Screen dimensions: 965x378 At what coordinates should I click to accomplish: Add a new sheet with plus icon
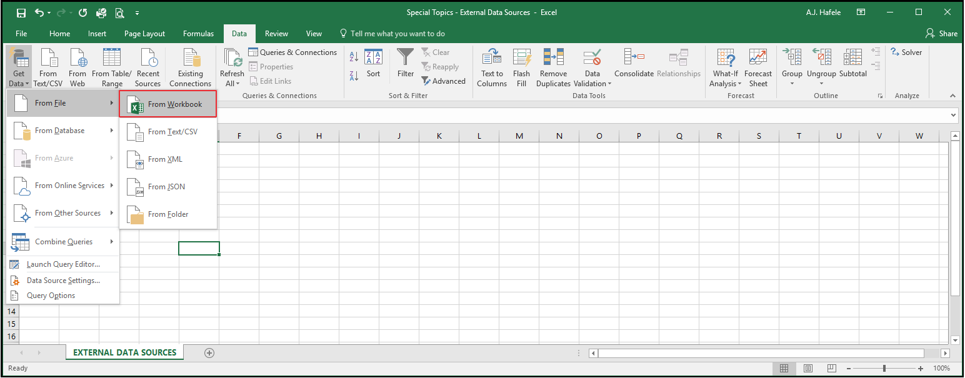[209, 353]
